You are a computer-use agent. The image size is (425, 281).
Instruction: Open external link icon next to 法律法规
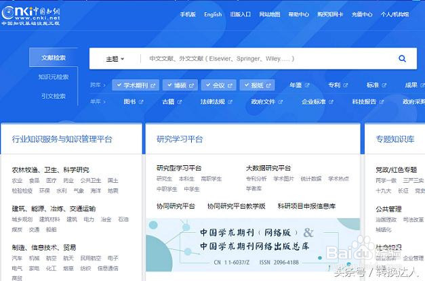230,102
